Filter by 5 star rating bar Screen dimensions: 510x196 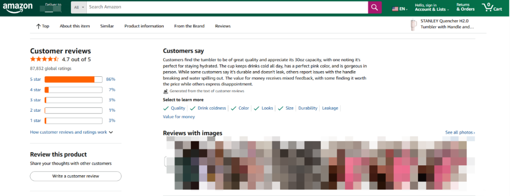(73, 79)
